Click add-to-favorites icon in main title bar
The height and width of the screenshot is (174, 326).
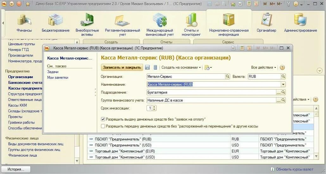pyautogui.click(x=240, y=4)
